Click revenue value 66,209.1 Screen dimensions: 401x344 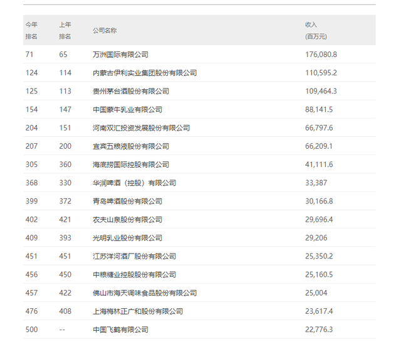[x=319, y=146]
